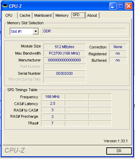Click the 166 MHz frequency cell
This screenshot has height=159, width=135.
point(53,97)
